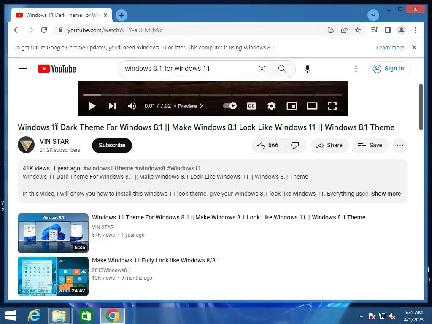The image size is (432, 324).
Task: Bookmark this page with the star
Action: coord(358,30)
